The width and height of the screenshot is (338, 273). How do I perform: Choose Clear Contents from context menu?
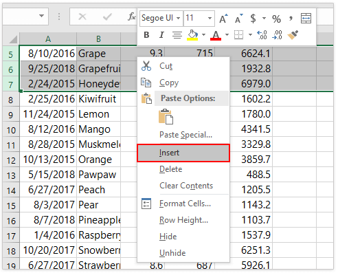point(183,186)
